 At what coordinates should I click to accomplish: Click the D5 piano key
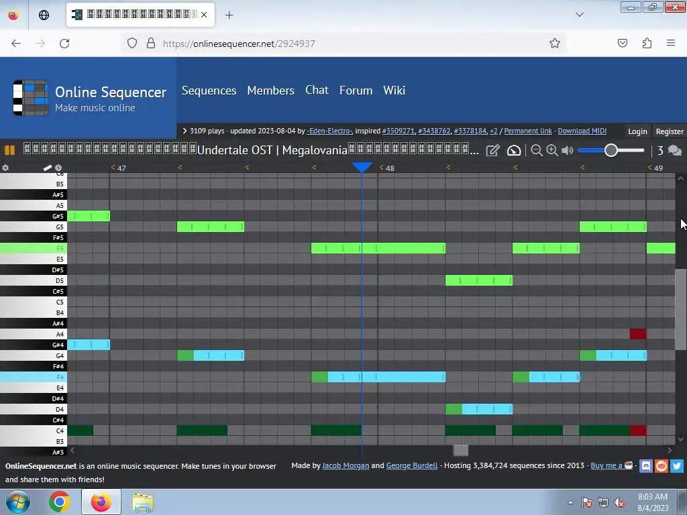[34, 280]
